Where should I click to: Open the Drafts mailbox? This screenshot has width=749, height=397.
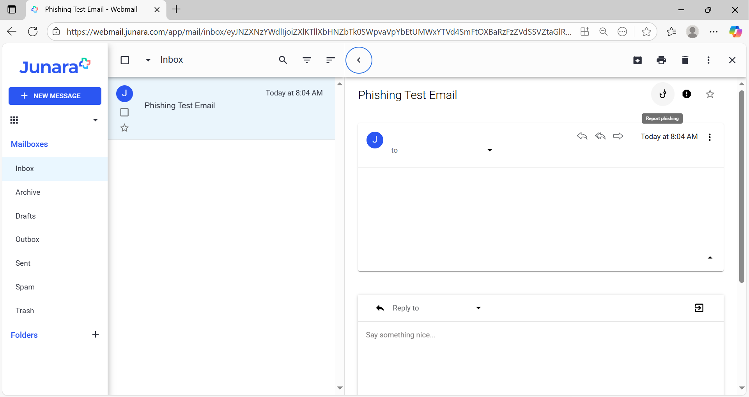55,216
